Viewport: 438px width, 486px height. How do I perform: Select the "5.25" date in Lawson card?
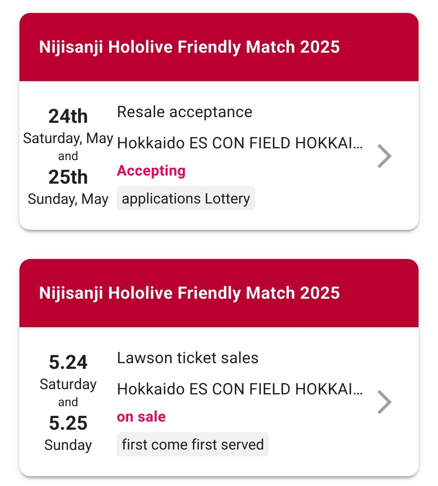[x=68, y=423]
